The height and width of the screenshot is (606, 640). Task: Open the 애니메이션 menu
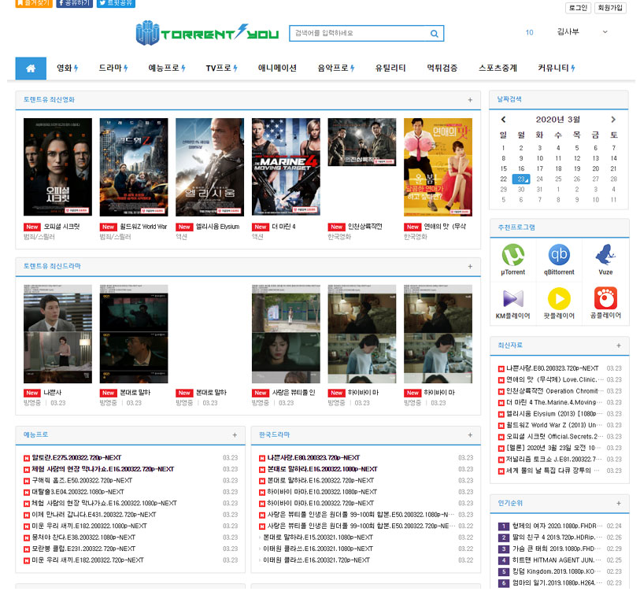point(277,68)
